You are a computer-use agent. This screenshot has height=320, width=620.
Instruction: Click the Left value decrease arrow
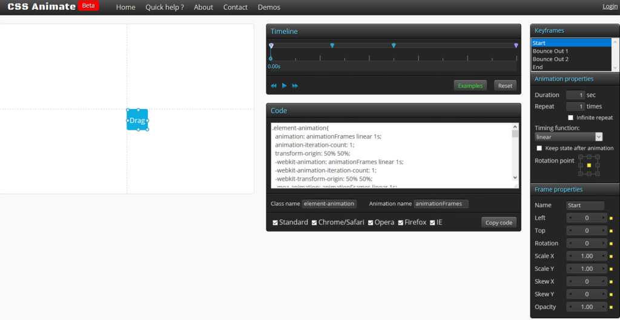click(570, 218)
